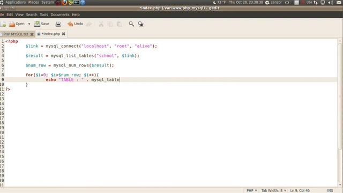Open the clock showing Thu Oct 28

click(246, 2)
